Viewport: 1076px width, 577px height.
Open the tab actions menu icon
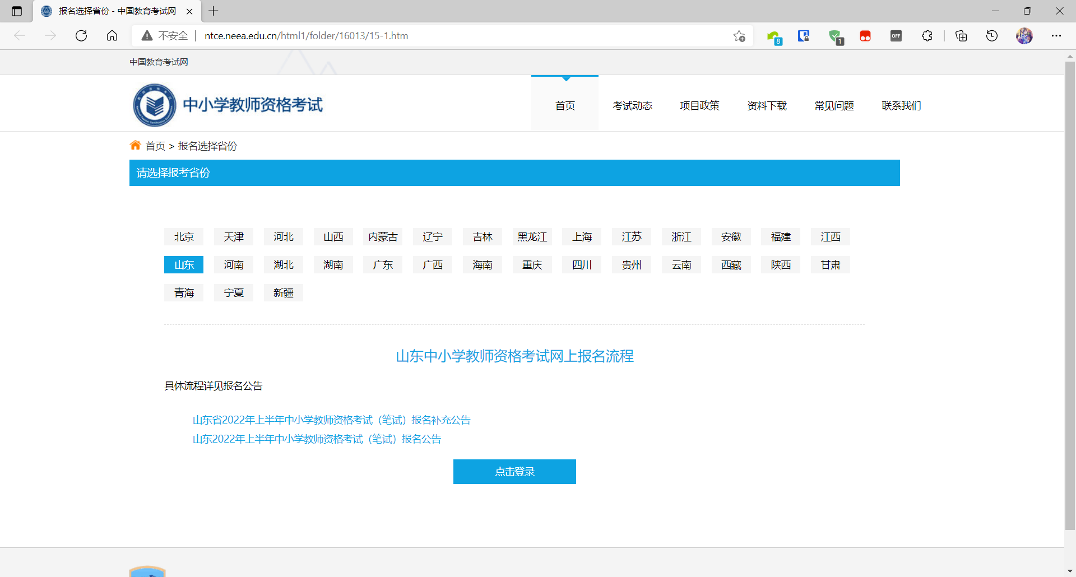17,11
